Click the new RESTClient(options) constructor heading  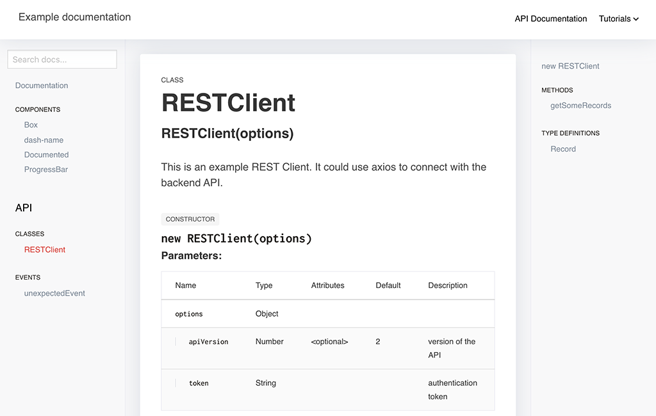tap(236, 239)
